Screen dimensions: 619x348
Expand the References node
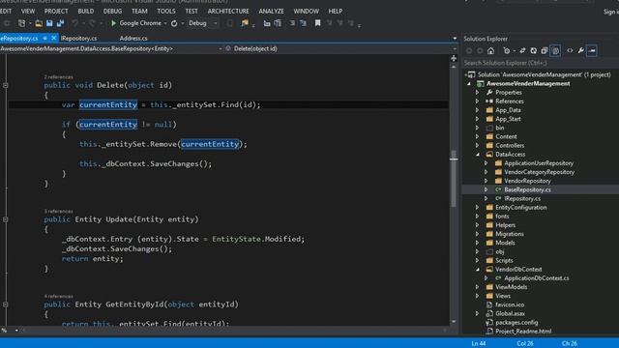[x=477, y=101]
